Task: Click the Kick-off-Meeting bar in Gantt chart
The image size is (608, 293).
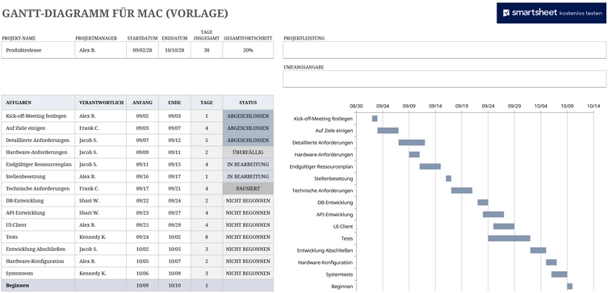Action: click(x=375, y=119)
